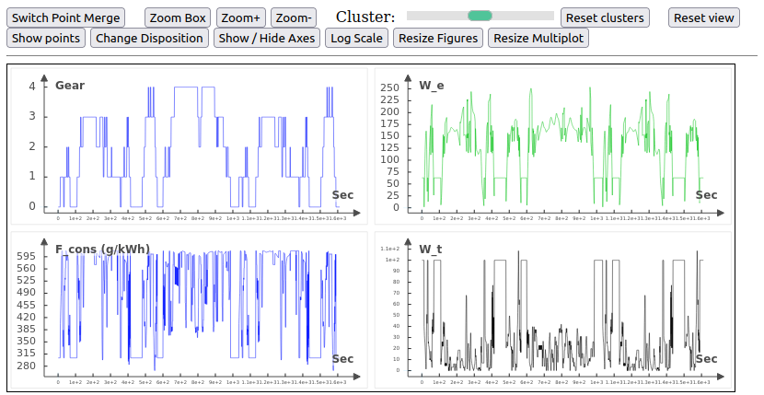Viewport: 764px width, 395px height.
Task: Click the 'Sec' axis label in W_t plot
Action: click(707, 359)
